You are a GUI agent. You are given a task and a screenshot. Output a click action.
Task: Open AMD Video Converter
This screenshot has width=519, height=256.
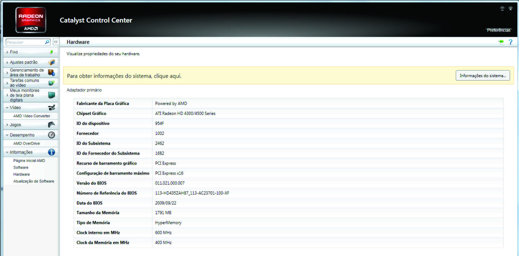click(x=32, y=116)
